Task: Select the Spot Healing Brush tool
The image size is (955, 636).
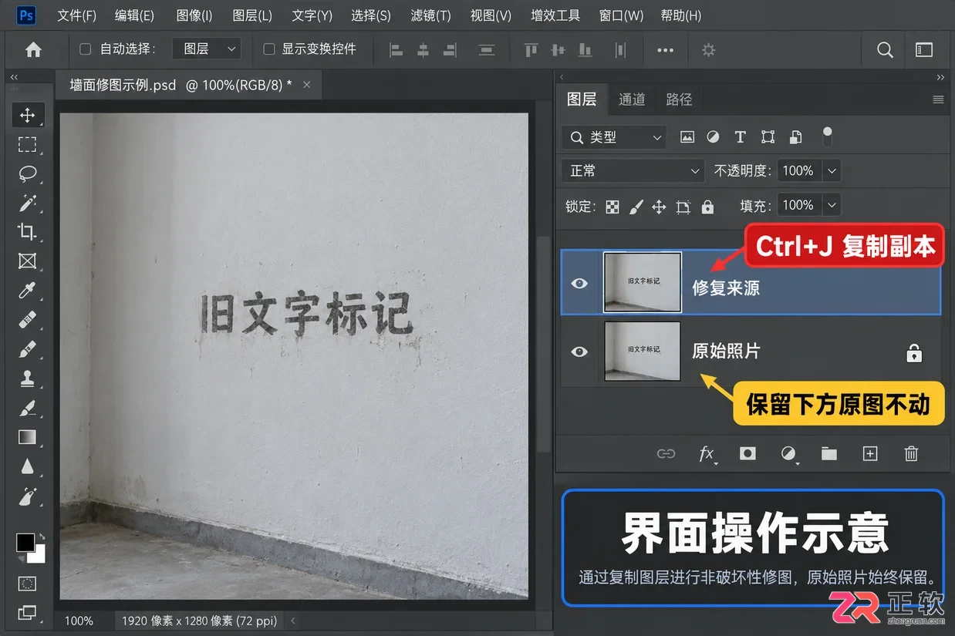Action: [27, 320]
